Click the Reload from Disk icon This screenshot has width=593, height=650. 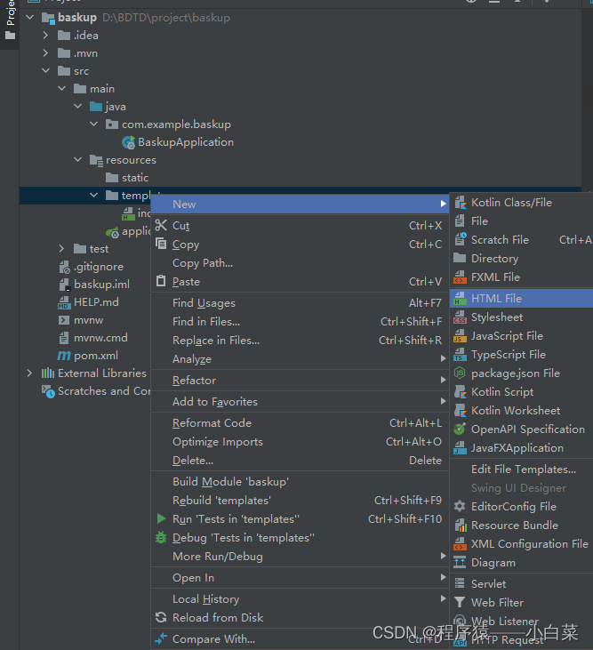click(x=161, y=617)
